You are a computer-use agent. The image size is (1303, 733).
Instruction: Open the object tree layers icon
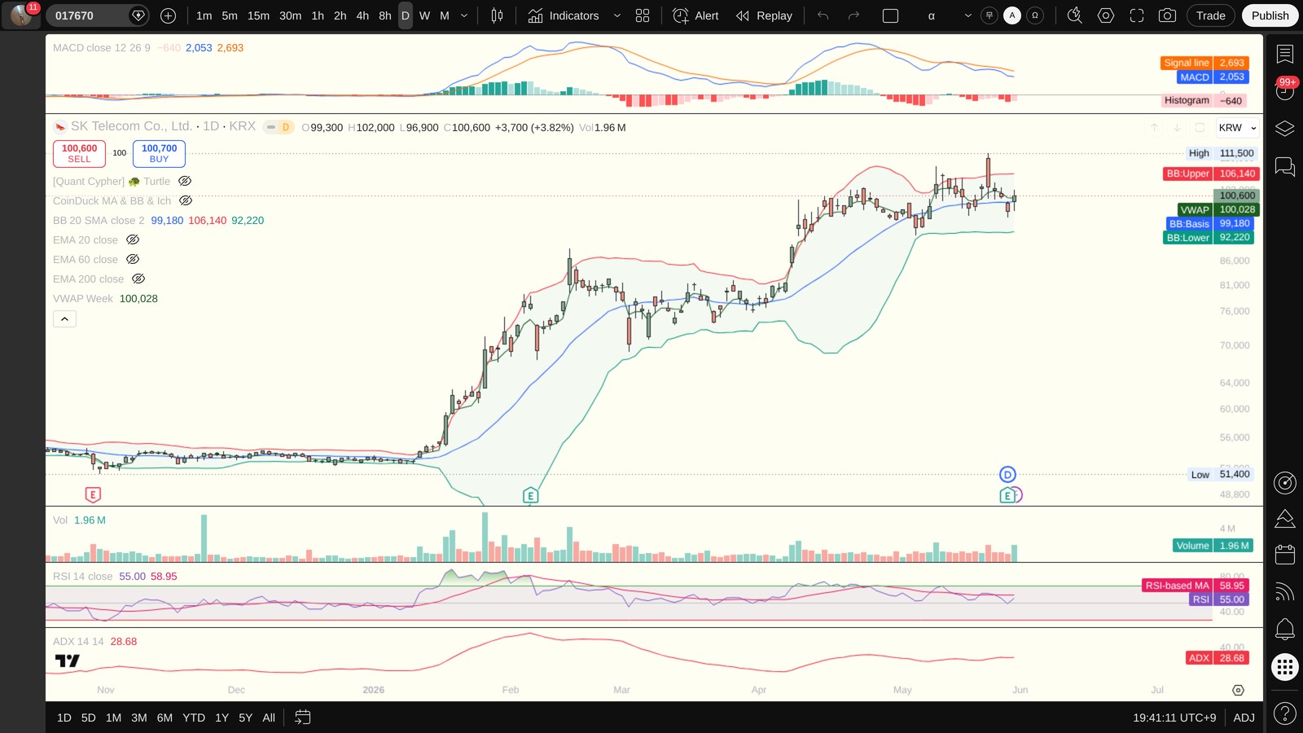coord(1284,129)
